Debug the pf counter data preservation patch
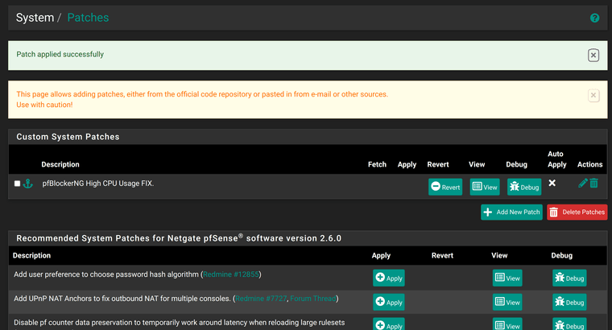Viewport: 612px width, 330px height. (x=569, y=324)
